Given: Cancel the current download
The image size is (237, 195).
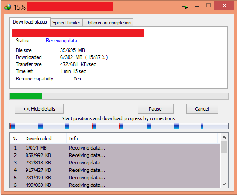Looking at the screenshot, I should [x=202, y=109].
